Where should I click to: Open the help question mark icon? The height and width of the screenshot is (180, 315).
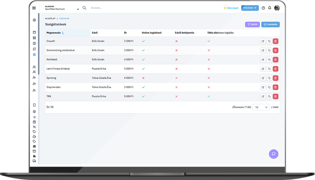point(263,8)
